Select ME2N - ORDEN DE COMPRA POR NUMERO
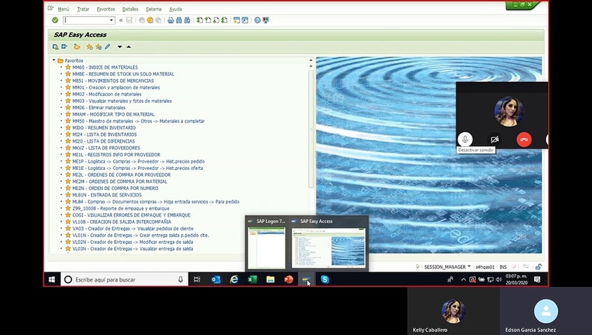 coord(115,188)
